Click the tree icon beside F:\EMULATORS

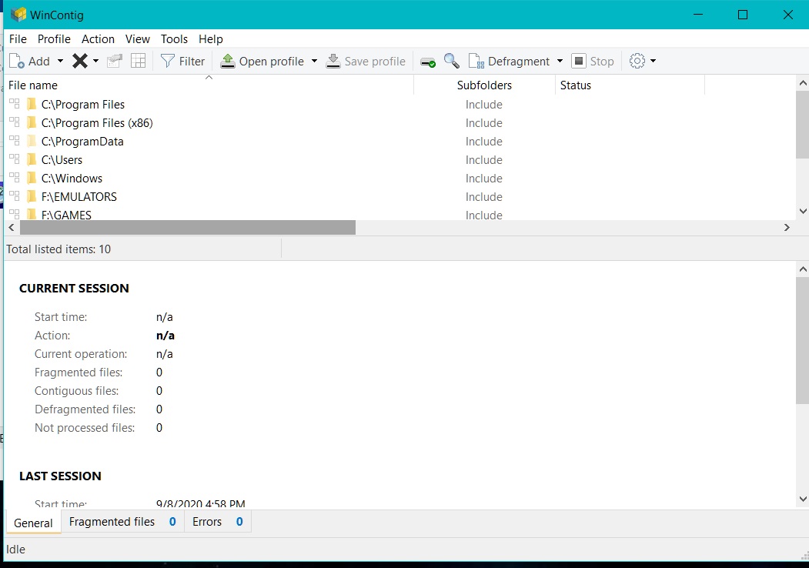point(15,196)
